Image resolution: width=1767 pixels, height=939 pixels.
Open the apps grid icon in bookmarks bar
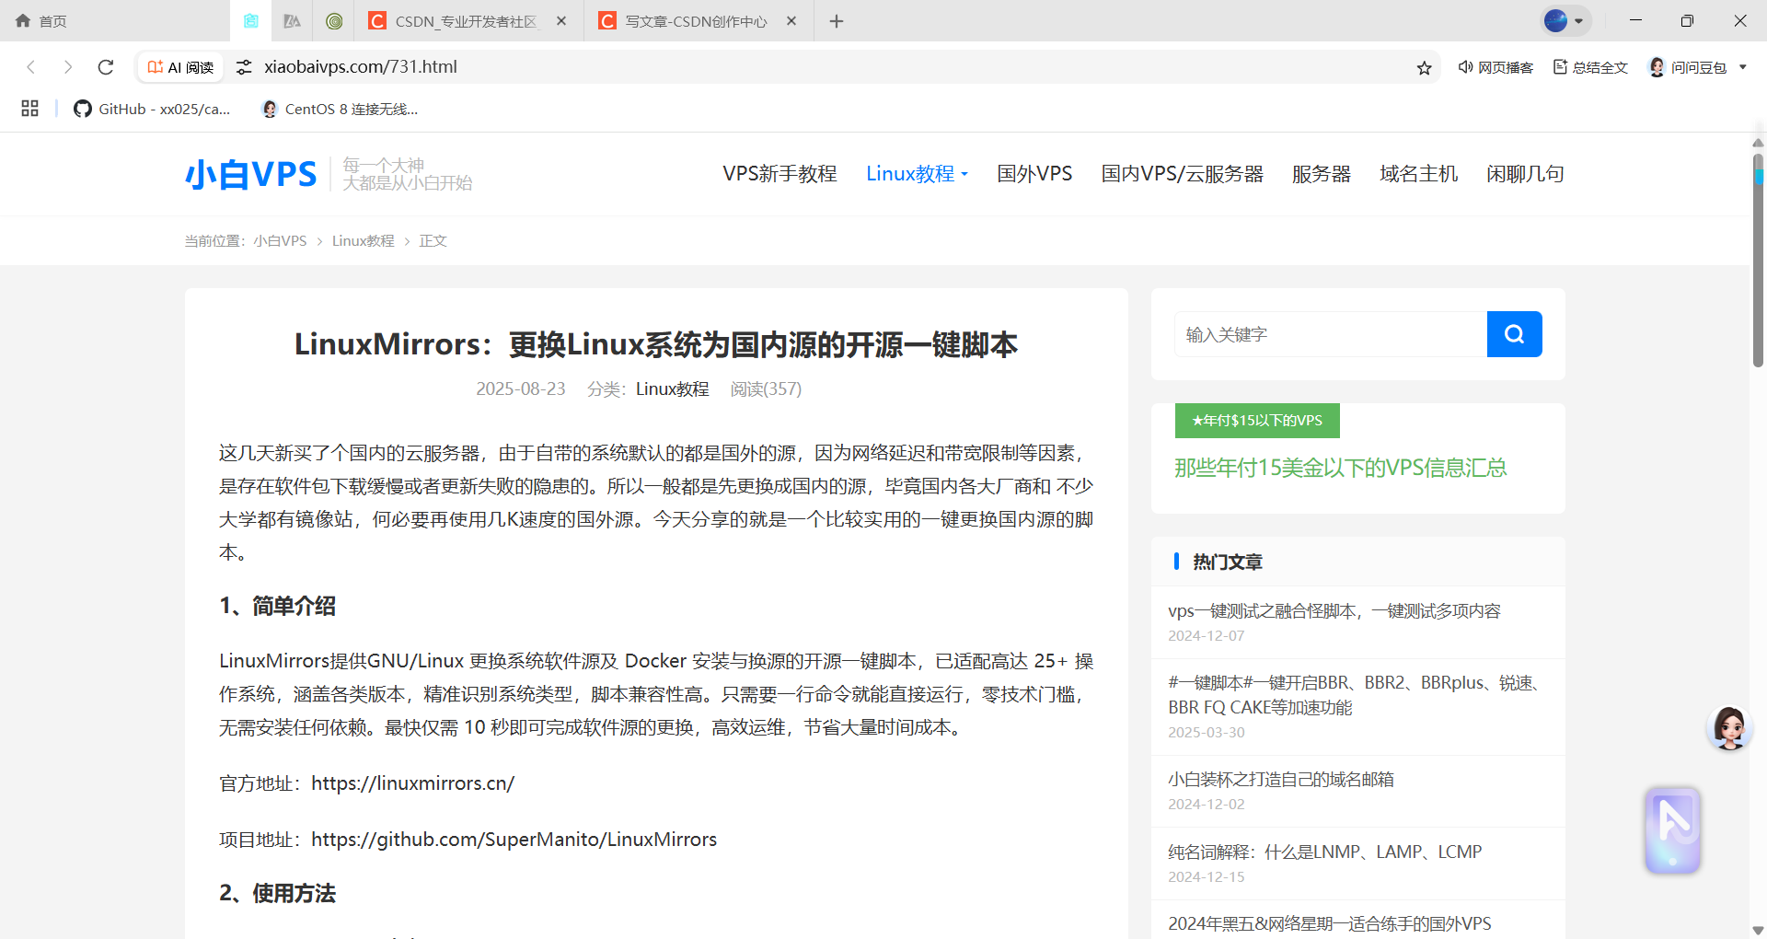29,109
